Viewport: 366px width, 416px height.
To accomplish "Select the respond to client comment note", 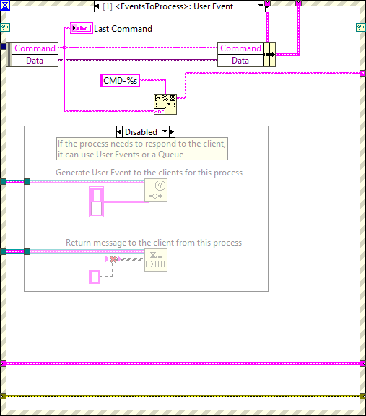I will [x=142, y=149].
